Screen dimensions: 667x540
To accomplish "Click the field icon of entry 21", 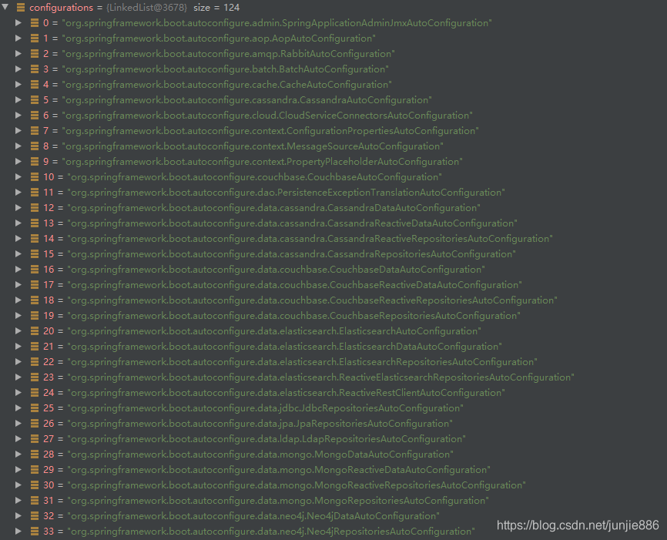I will 35,347.
